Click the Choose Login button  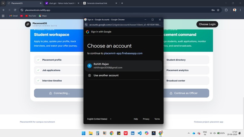pyautogui.click(x=207, y=24)
